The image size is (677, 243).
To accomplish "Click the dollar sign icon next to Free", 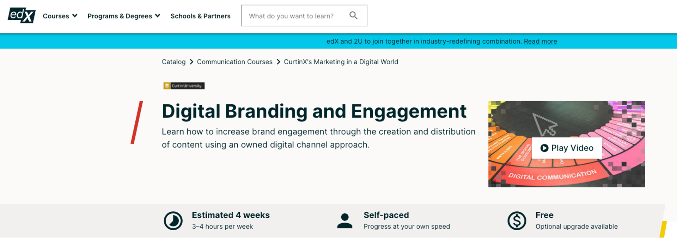I will (x=517, y=220).
